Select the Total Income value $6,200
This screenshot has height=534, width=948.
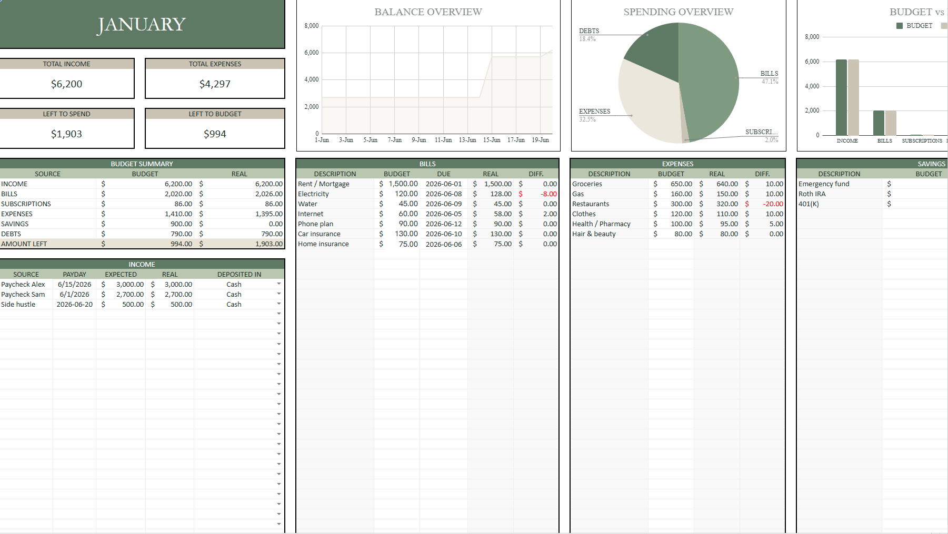66,84
